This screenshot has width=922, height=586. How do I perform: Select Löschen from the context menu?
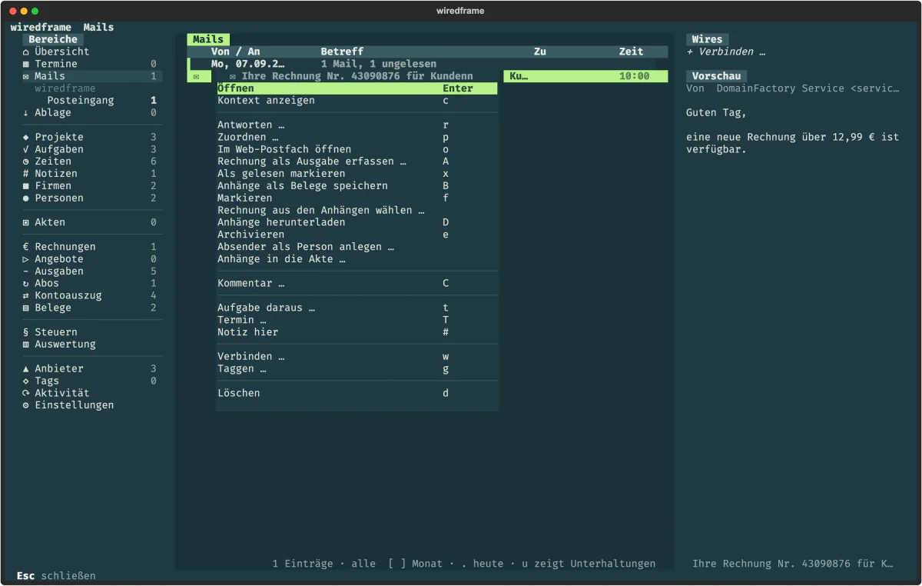point(357,393)
